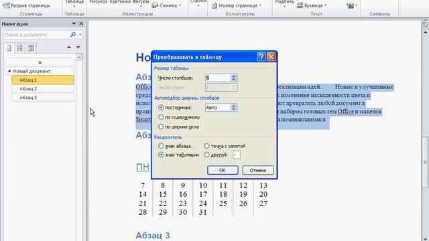Viewport: 429px width, 241px height.
Task: Click the calendar cell 27
Action: click(x=263, y=204)
